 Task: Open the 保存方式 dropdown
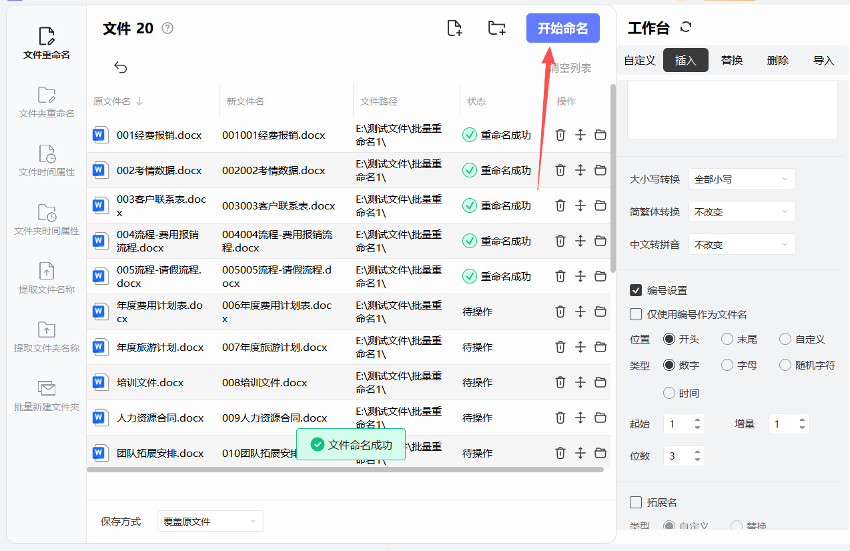210,521
